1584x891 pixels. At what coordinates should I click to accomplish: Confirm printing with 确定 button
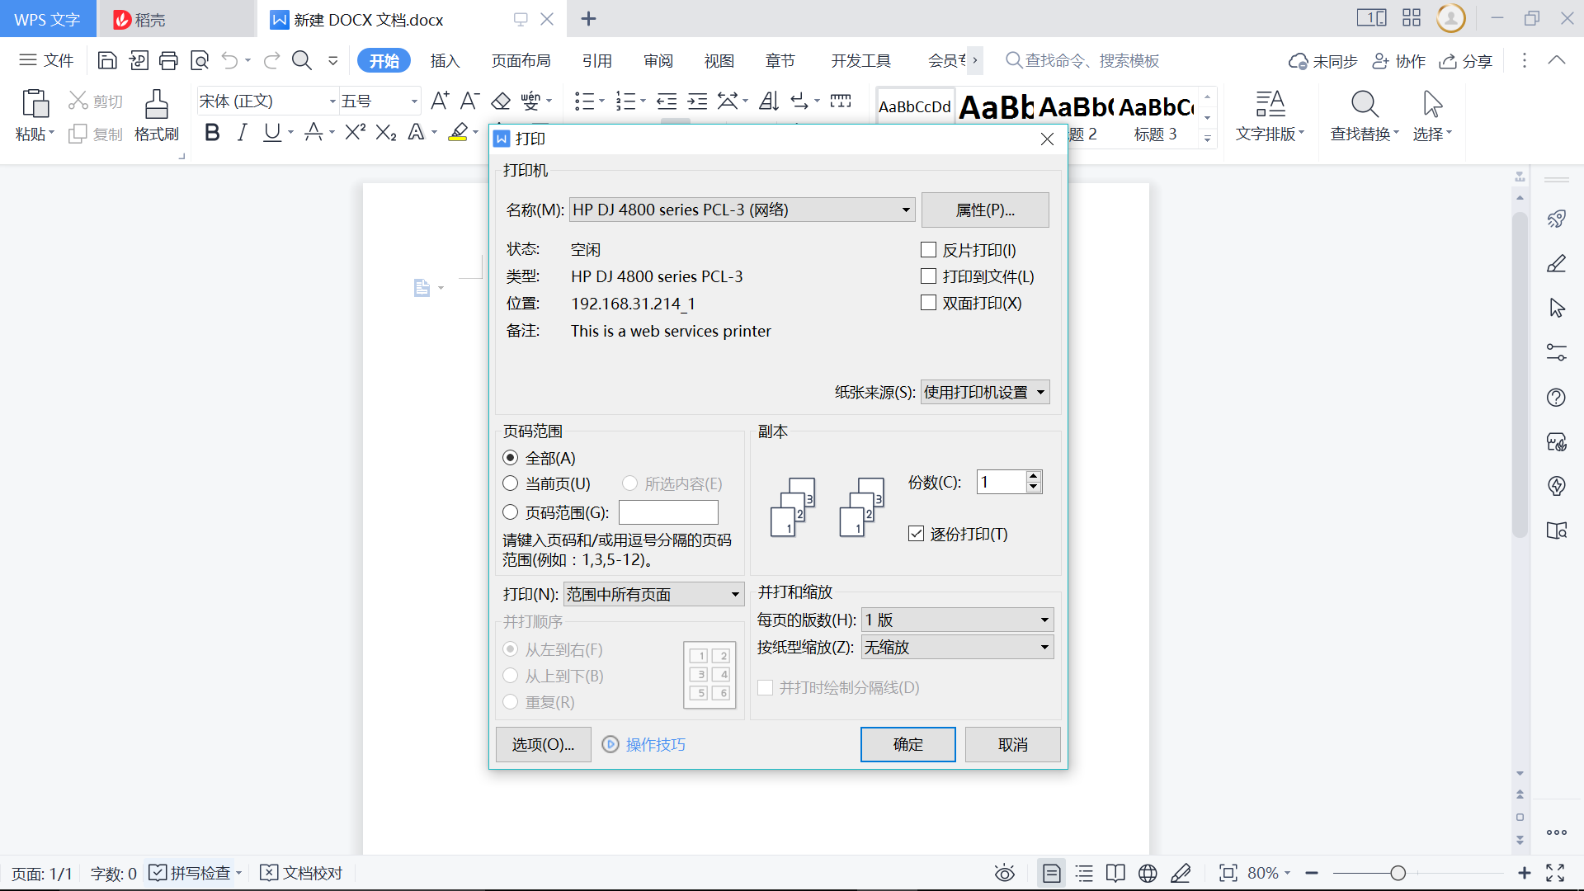coord(907,744)
